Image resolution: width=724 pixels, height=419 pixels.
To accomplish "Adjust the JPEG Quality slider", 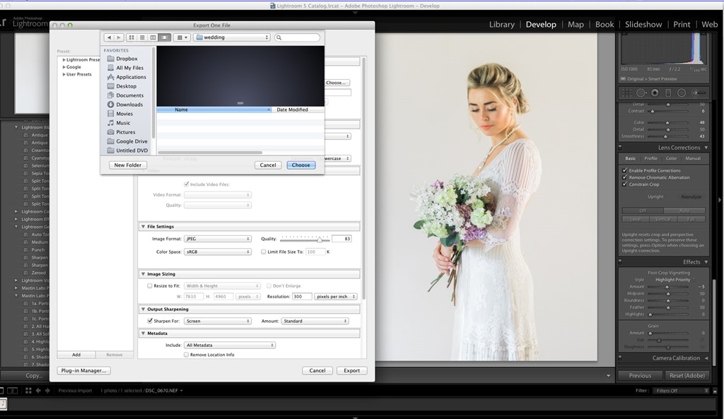I will coord(319,240).
